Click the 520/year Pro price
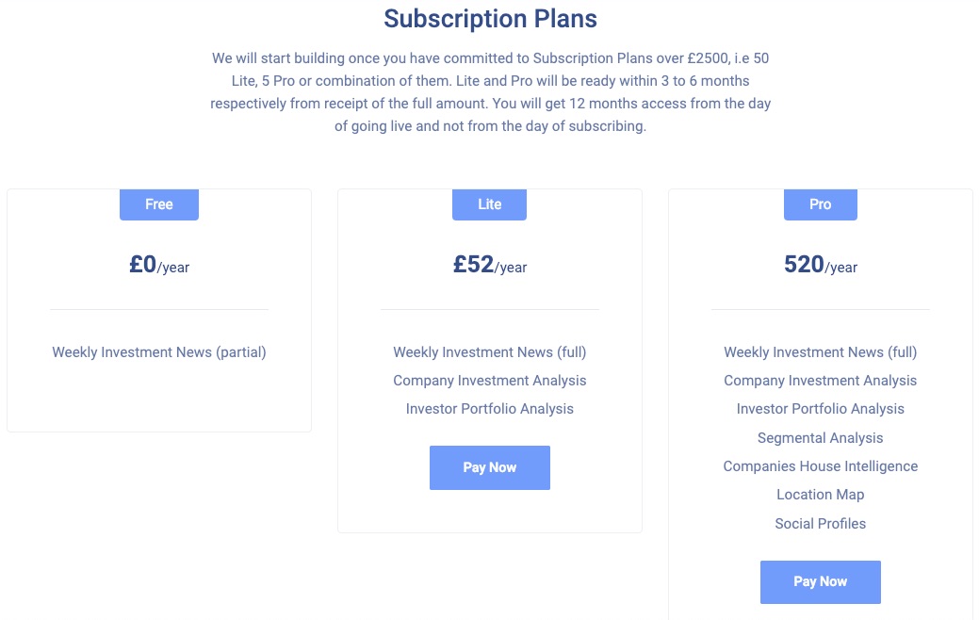This screenshot has width=979, height=620. [820, 266]
